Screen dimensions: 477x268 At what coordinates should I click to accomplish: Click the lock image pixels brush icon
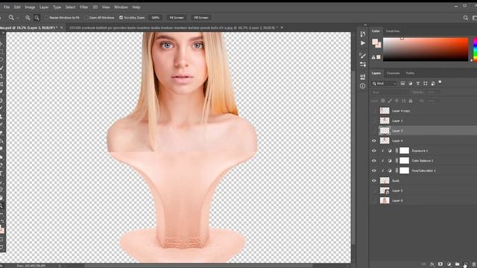390,100
